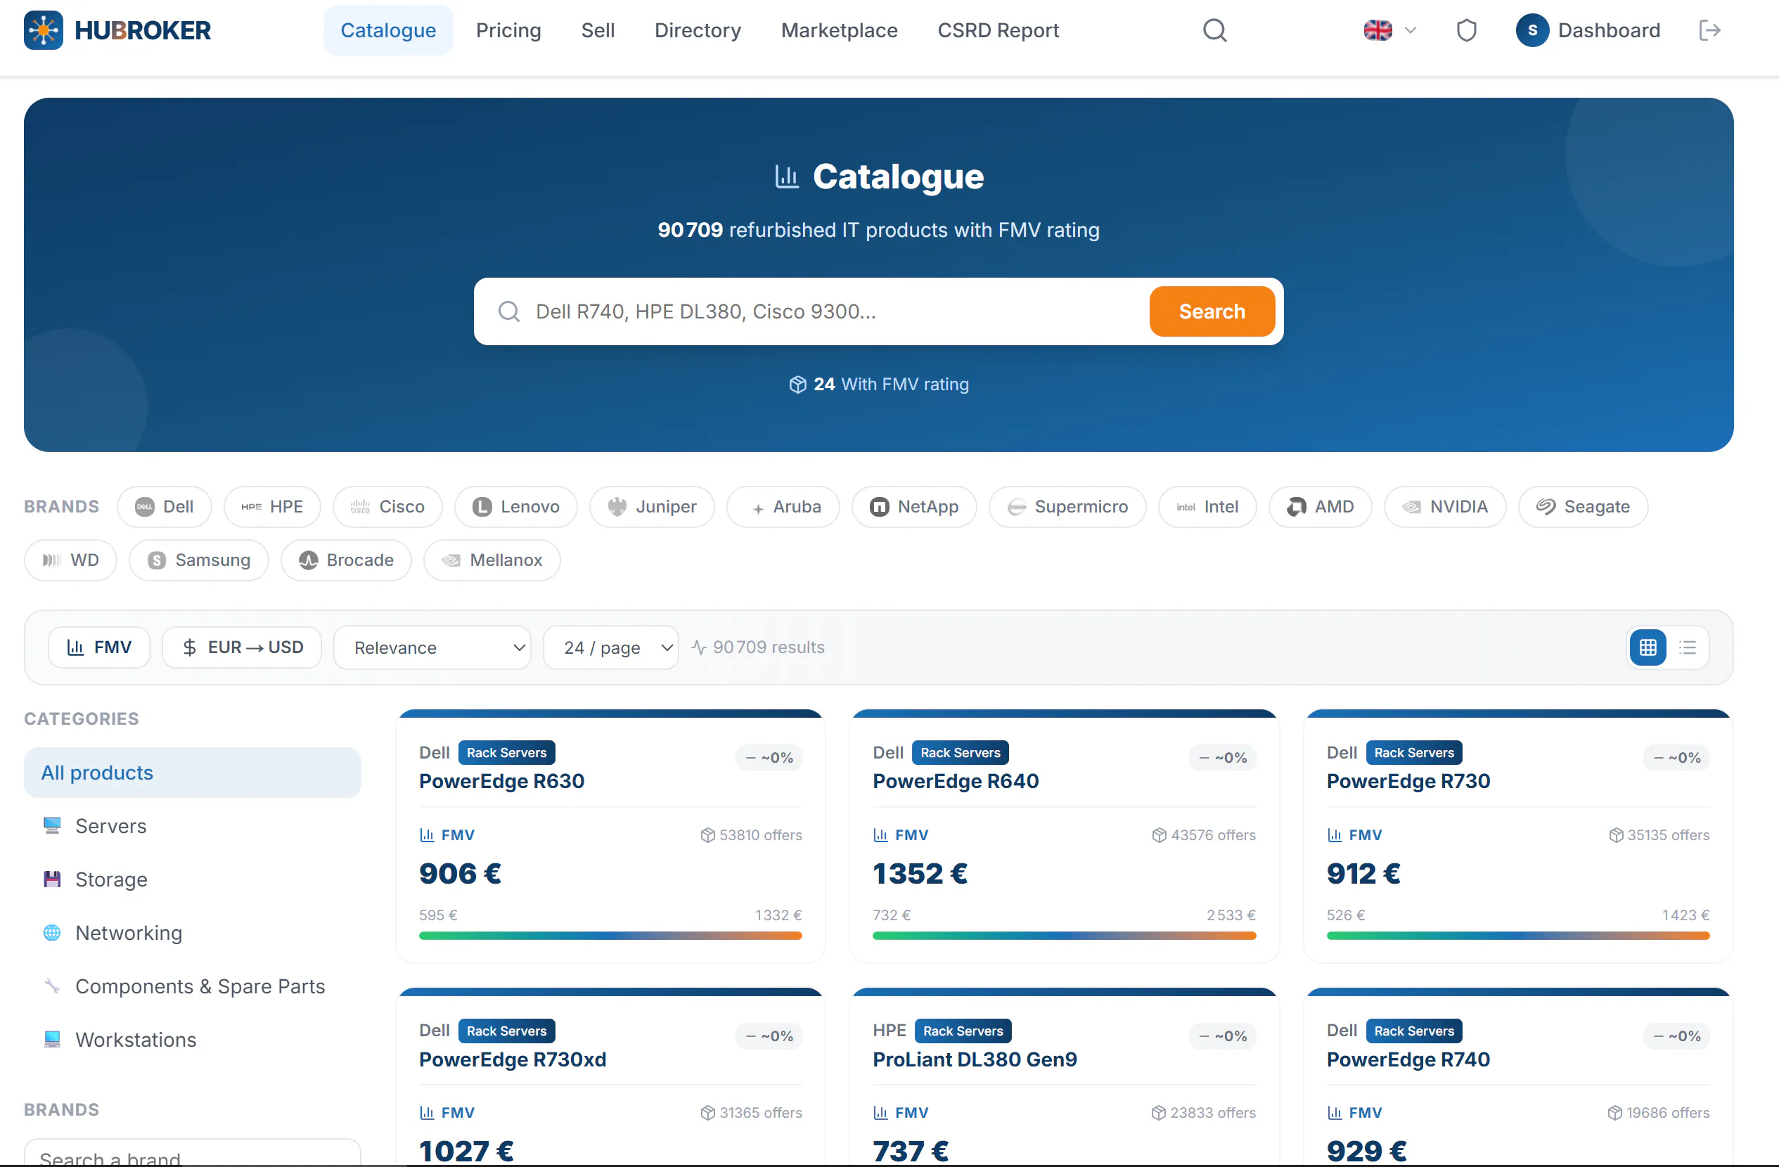
Task: Open the Marketplace section
Action: tap(839, 31)
